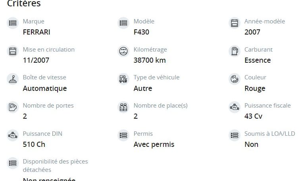The width and height of the screenshot is (302, 181).
Task: Click the calendar icon for Année-modèle
Action: tap(235, 23)
